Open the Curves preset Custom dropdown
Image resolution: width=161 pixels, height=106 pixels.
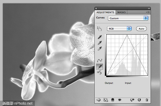[x=128, y=18]
